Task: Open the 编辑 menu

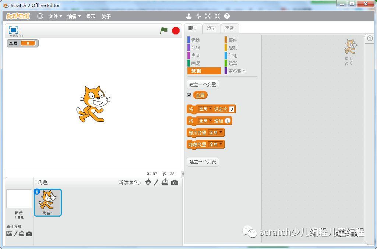Action: (74, 16)
